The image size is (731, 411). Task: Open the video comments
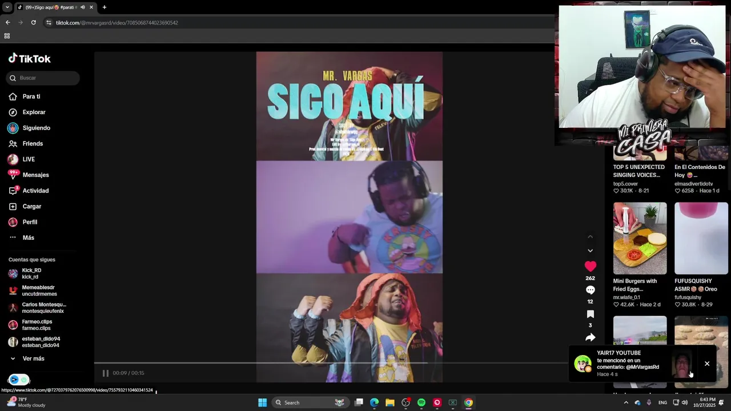tap(590, 290)
